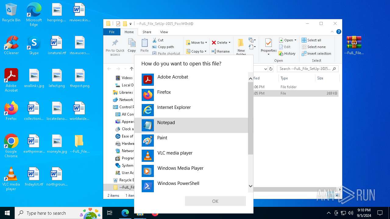Screen dimensions: 390x219
Task: Pick Windows Media Player in the list
Action: point(191,171)
